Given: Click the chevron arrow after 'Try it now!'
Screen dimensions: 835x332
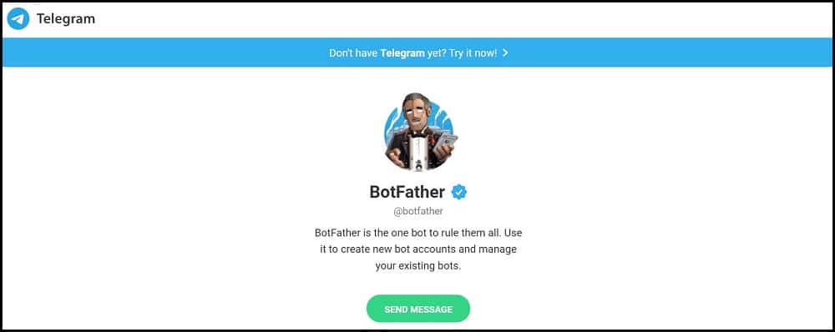Looking at the screenshot, I should [505, 53].
